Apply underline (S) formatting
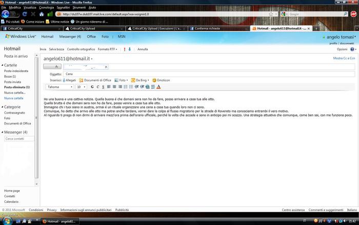This screenshot has height=225, width=359. coord(103,87)
